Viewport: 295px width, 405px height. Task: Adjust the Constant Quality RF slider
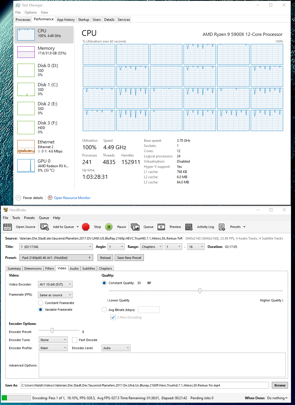(x=200, y=291)
